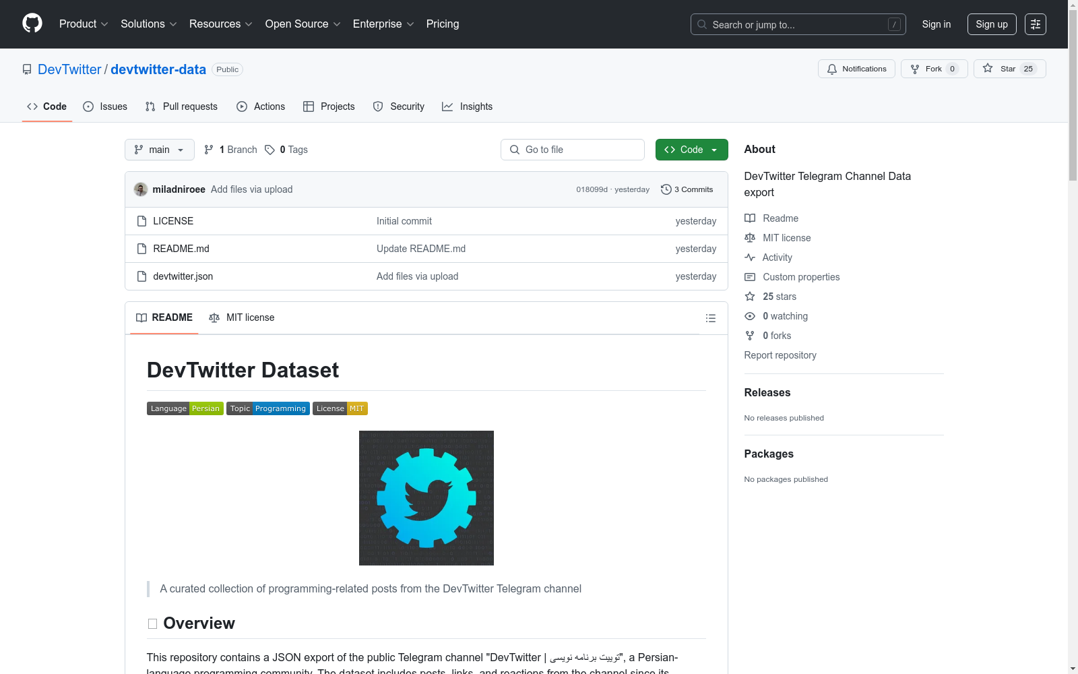1078x674 pixels.
Task: Click the commits history clock icon
Action: pyautogui.click(x=666, y=189)
